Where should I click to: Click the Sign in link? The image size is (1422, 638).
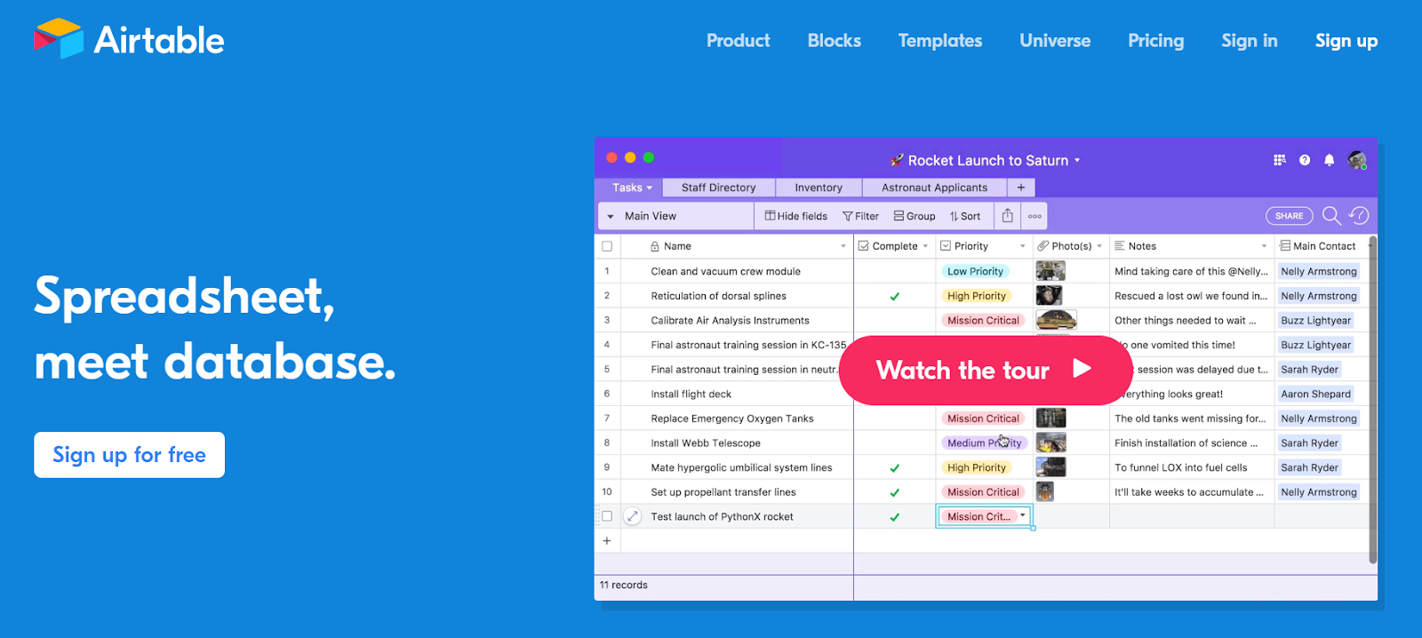coord(1249,41)
